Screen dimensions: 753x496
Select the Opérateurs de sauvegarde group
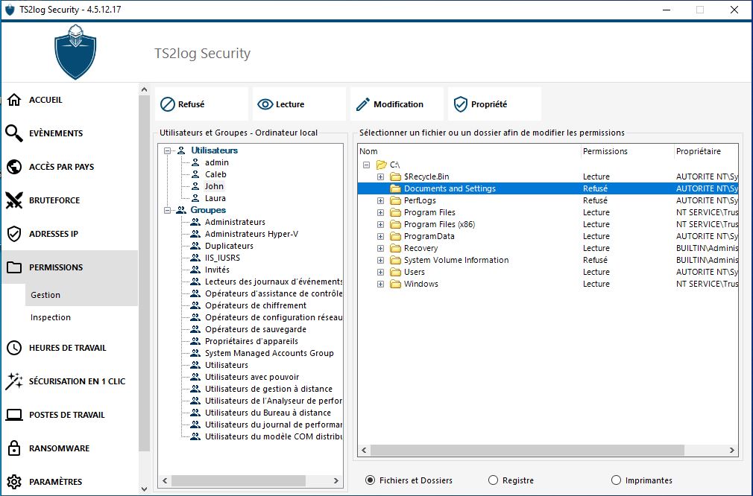[x=256, y=329]
